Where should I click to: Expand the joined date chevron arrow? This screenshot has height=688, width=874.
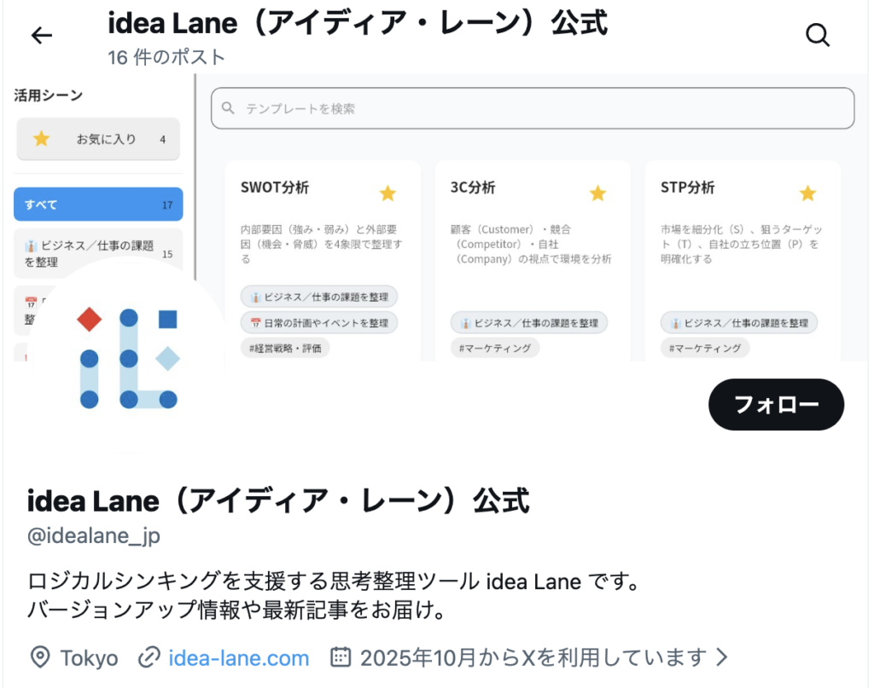(722, 657)
